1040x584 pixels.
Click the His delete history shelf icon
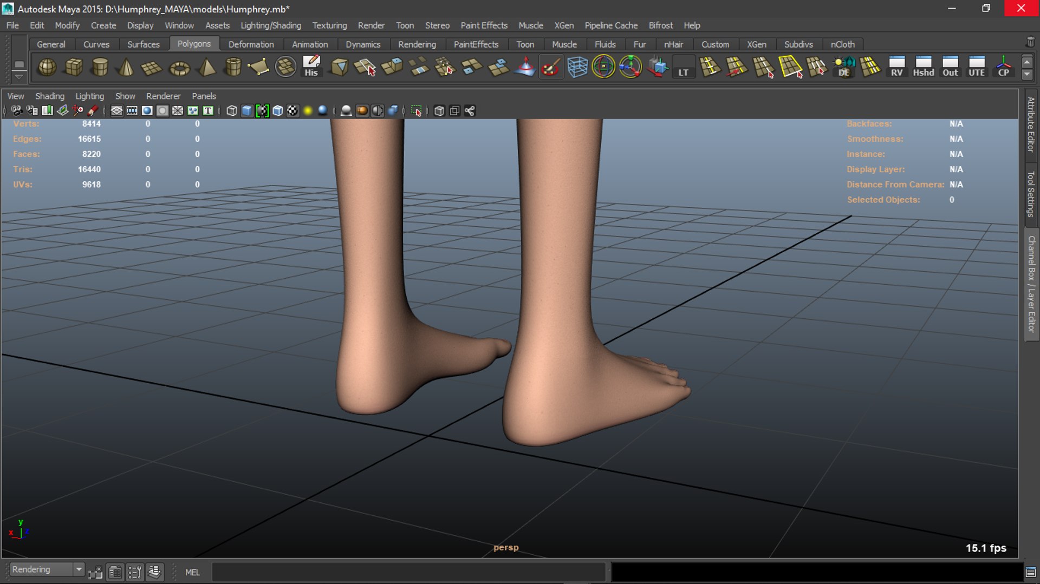click(311, 67)
